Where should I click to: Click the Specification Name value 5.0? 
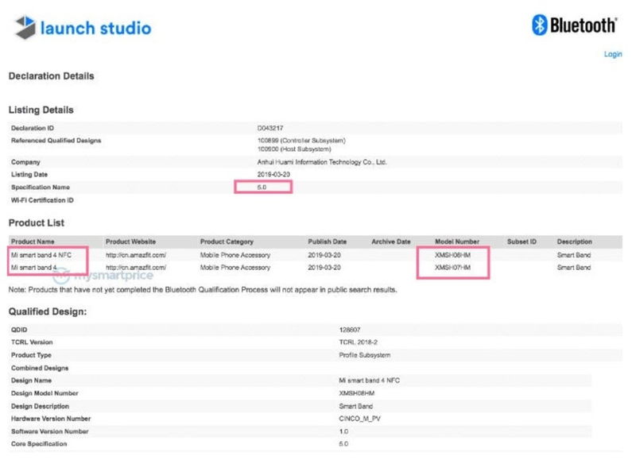(x=262, y=187)
